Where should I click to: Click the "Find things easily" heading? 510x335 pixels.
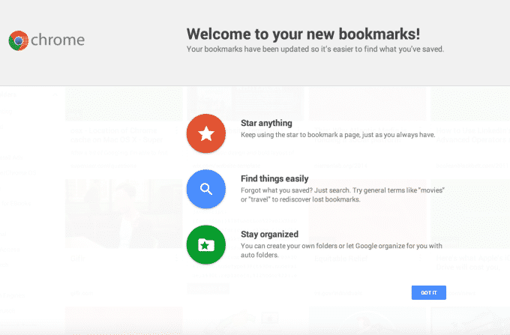pyautogui.click(x=274, y=178)
